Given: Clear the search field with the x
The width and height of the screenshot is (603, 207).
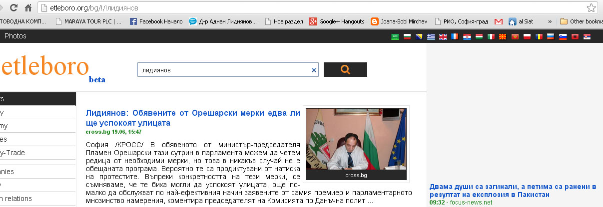Looking at the screenshot, I should pos(314,70).
